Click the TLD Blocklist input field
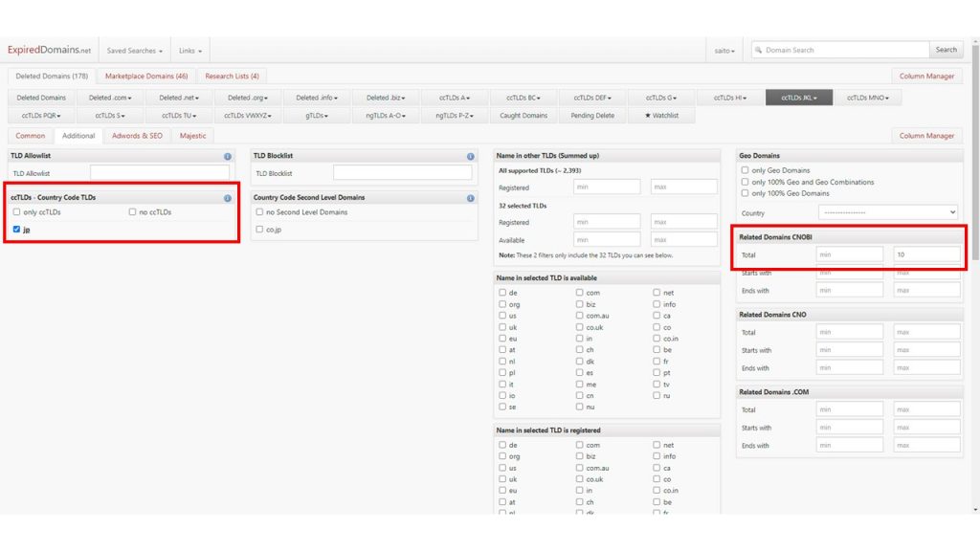The width and height of the screenshot is (980, 551). tap(403, 173)
